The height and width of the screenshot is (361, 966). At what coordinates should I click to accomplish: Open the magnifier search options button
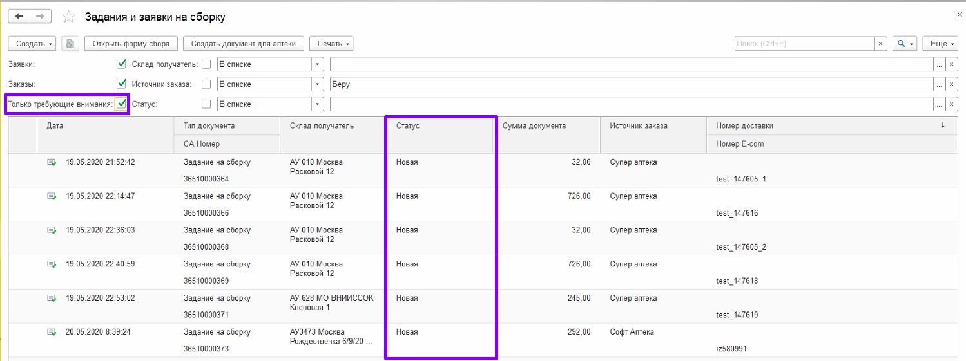click(x=904, y=44)
